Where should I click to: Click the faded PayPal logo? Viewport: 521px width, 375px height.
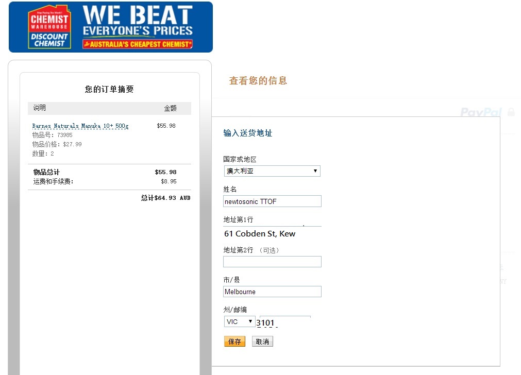coord(481,112)
